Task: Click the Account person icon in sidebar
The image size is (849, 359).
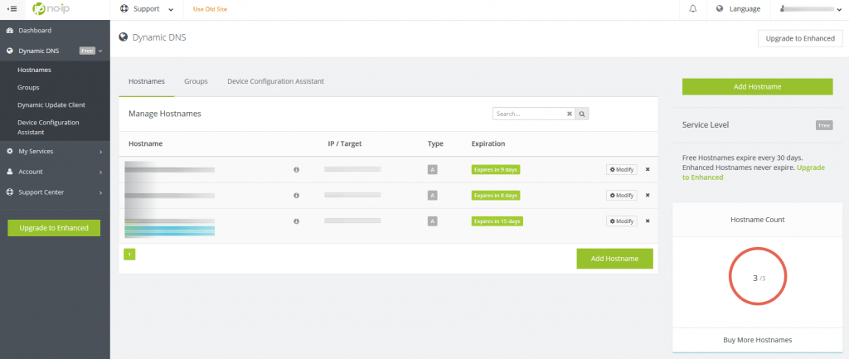Action: pyautogui.click(x=10, y=172)
